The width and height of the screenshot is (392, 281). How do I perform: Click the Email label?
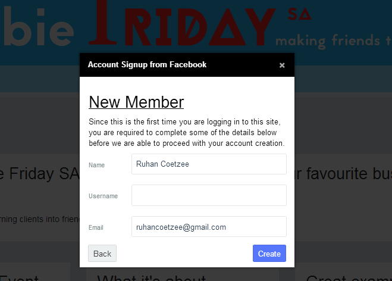click(x=96, y=227)
